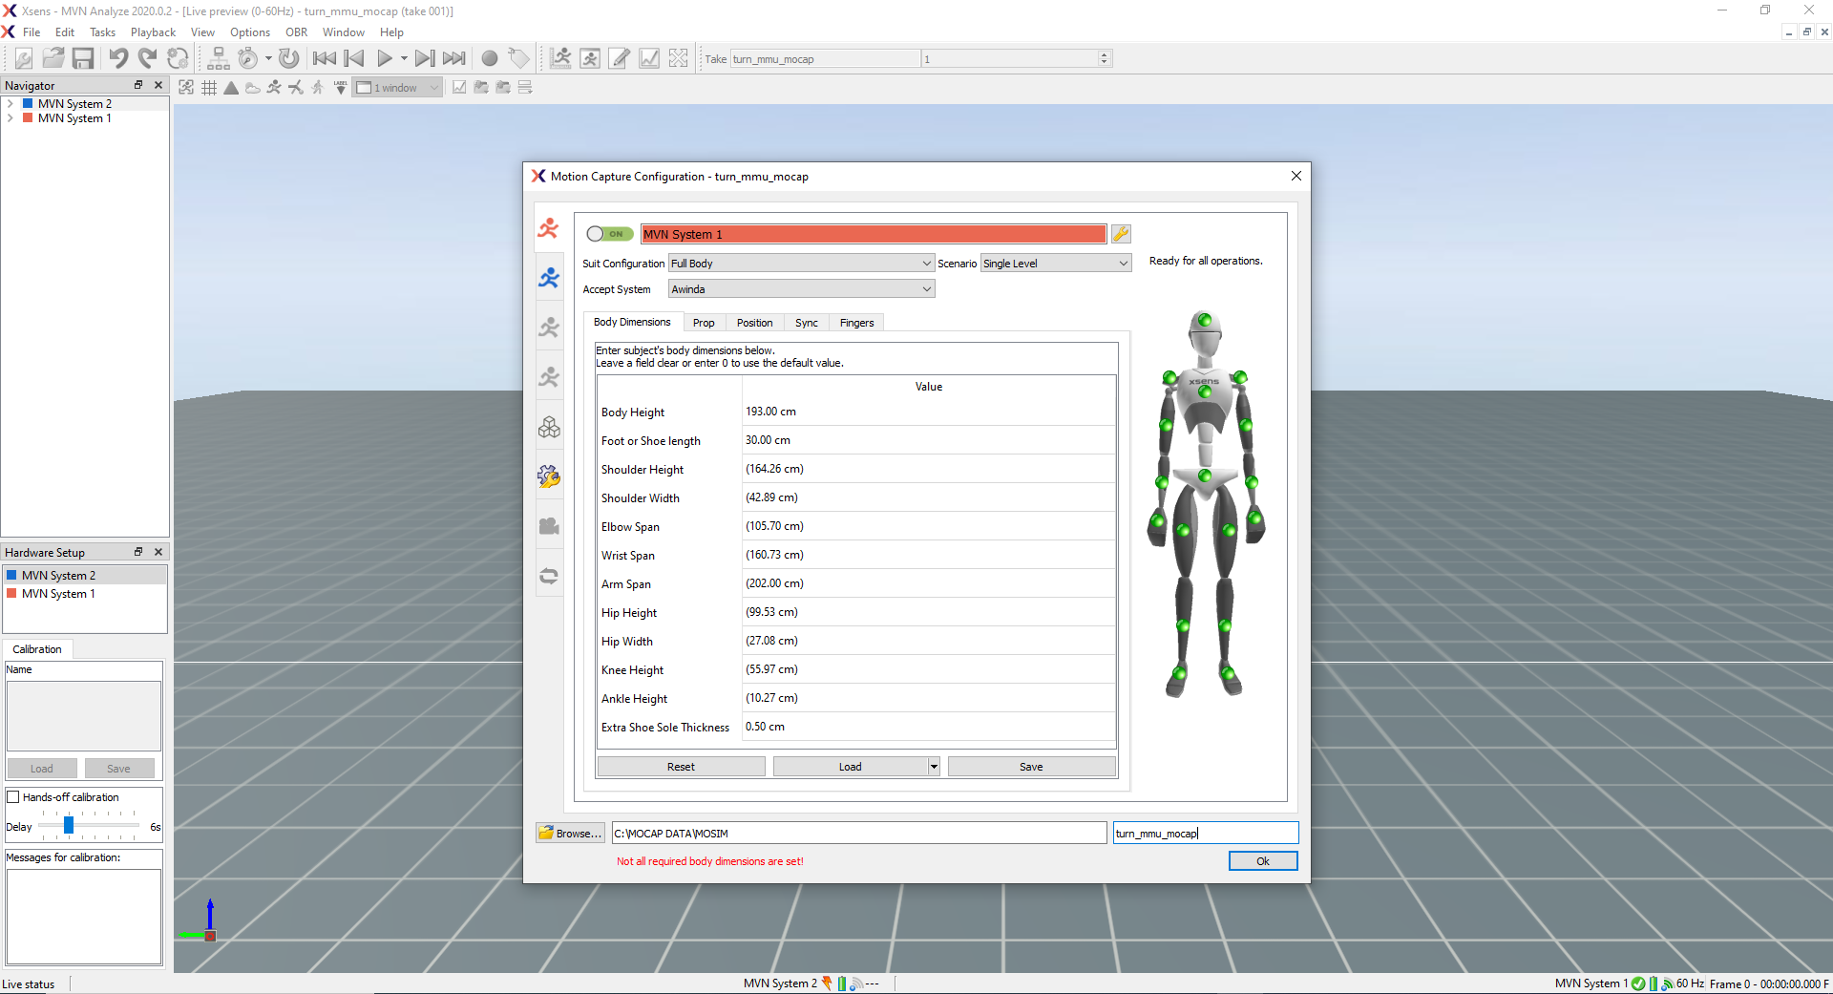
Task: Click the pencil edit toolbar icon
Action: 620,58
